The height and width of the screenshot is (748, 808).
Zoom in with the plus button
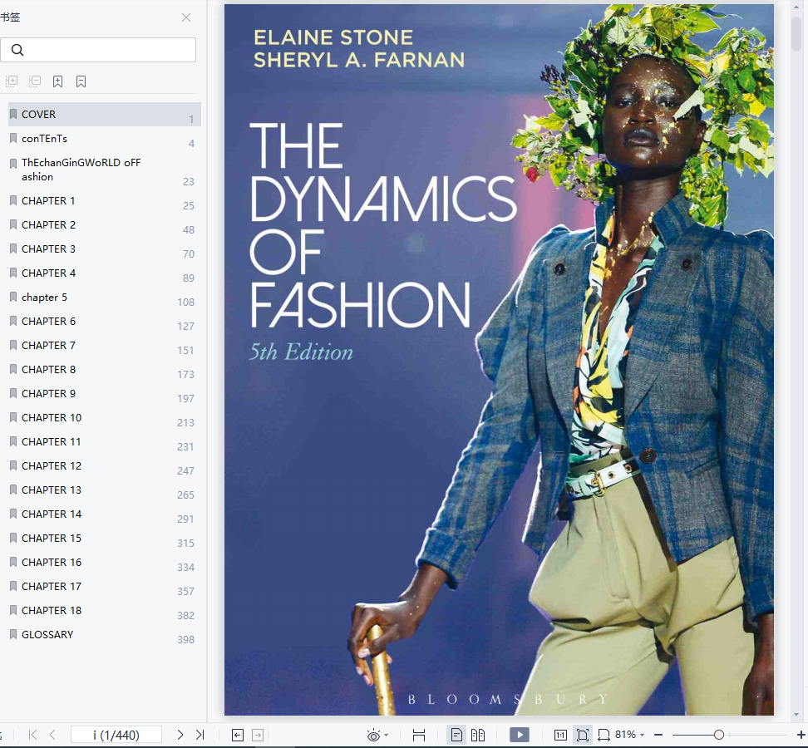[801, 735]
